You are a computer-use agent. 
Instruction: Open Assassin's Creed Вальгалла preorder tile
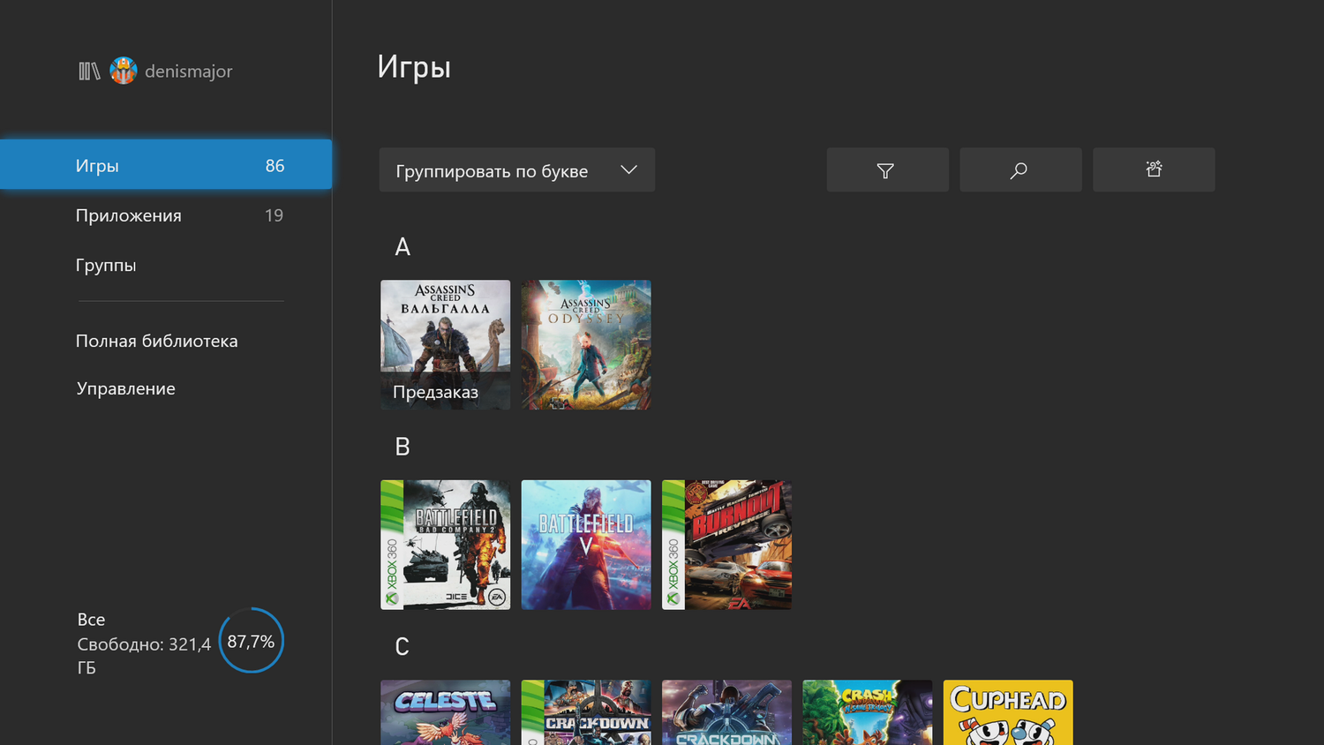click(445, 344)
